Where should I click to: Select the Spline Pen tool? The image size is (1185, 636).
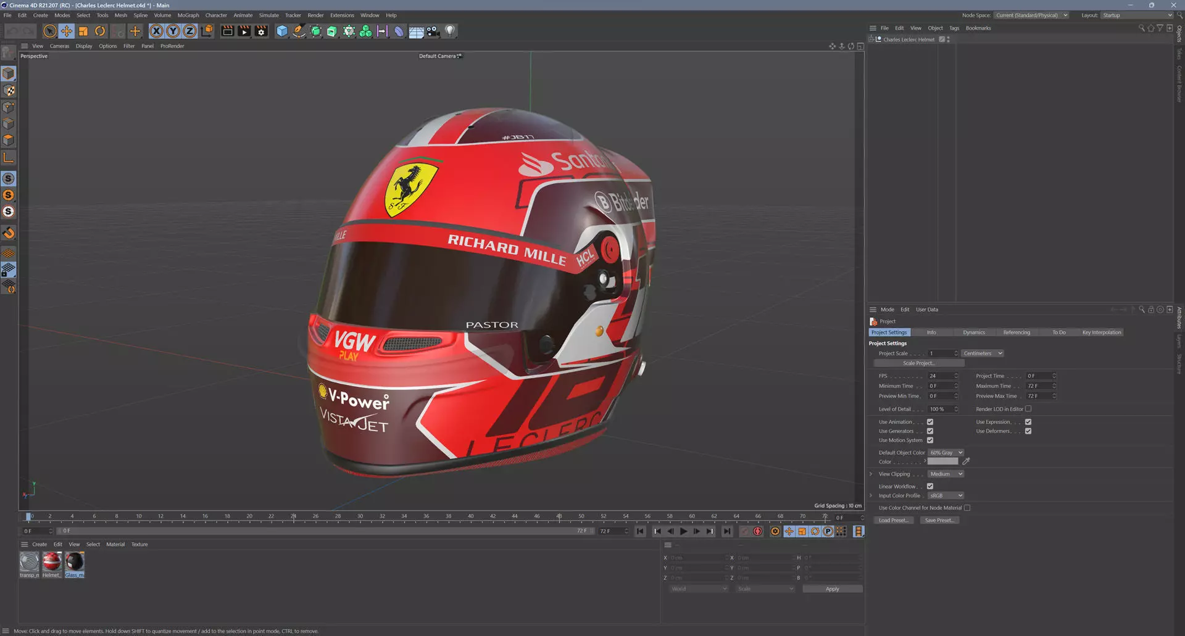coord(299,31)
